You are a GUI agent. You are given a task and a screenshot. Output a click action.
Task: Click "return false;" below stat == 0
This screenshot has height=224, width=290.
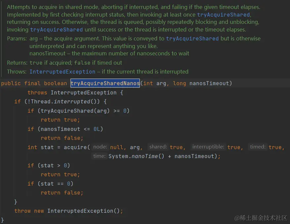(x=62, y=193)
